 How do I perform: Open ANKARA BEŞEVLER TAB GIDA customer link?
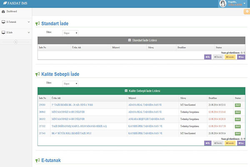coord(147,119)
